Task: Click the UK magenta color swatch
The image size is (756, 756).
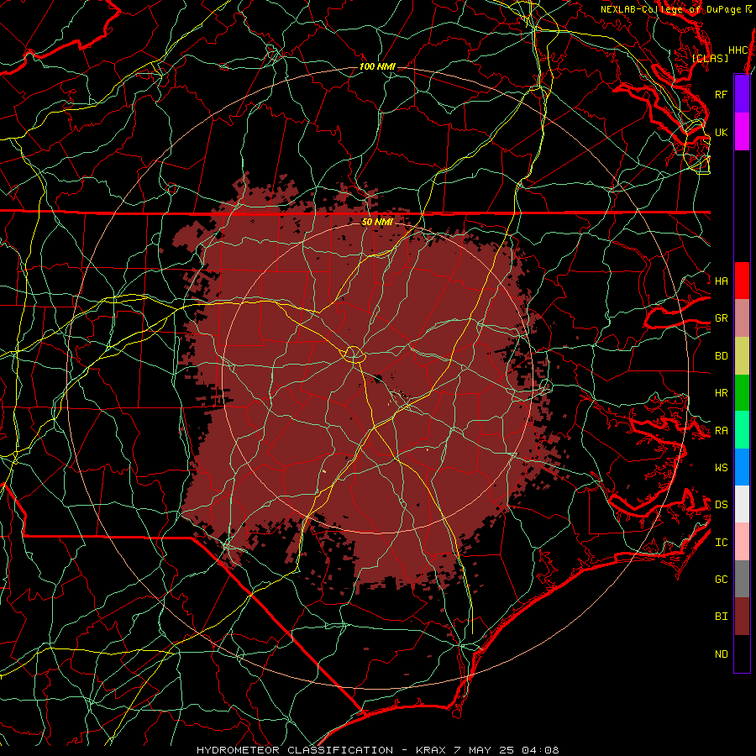Action: pos(742,132)
